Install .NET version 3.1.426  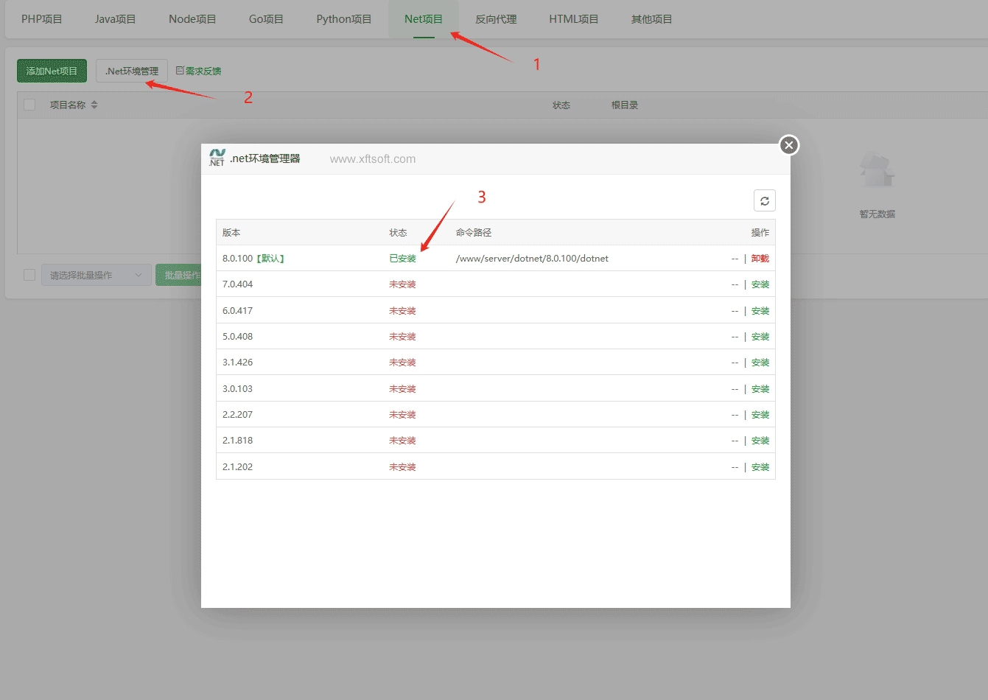pyautogui.click(x=760, y=363)
